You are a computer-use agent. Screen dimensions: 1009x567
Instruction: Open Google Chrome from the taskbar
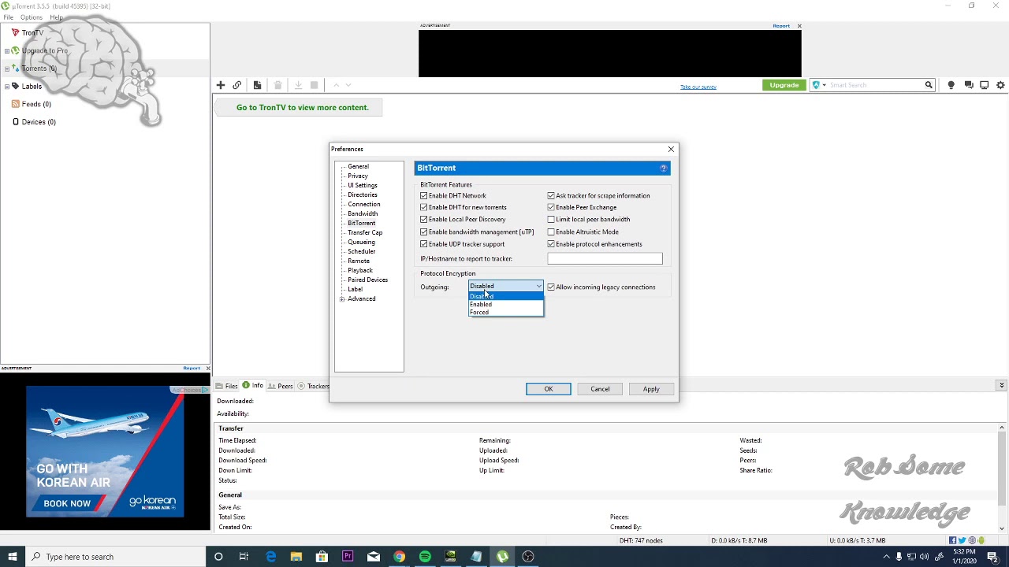pos(400,557)
